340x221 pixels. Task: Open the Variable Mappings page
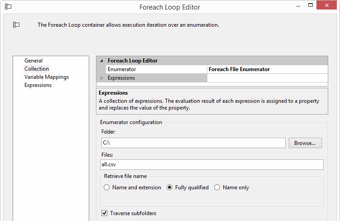coord(47,77)
